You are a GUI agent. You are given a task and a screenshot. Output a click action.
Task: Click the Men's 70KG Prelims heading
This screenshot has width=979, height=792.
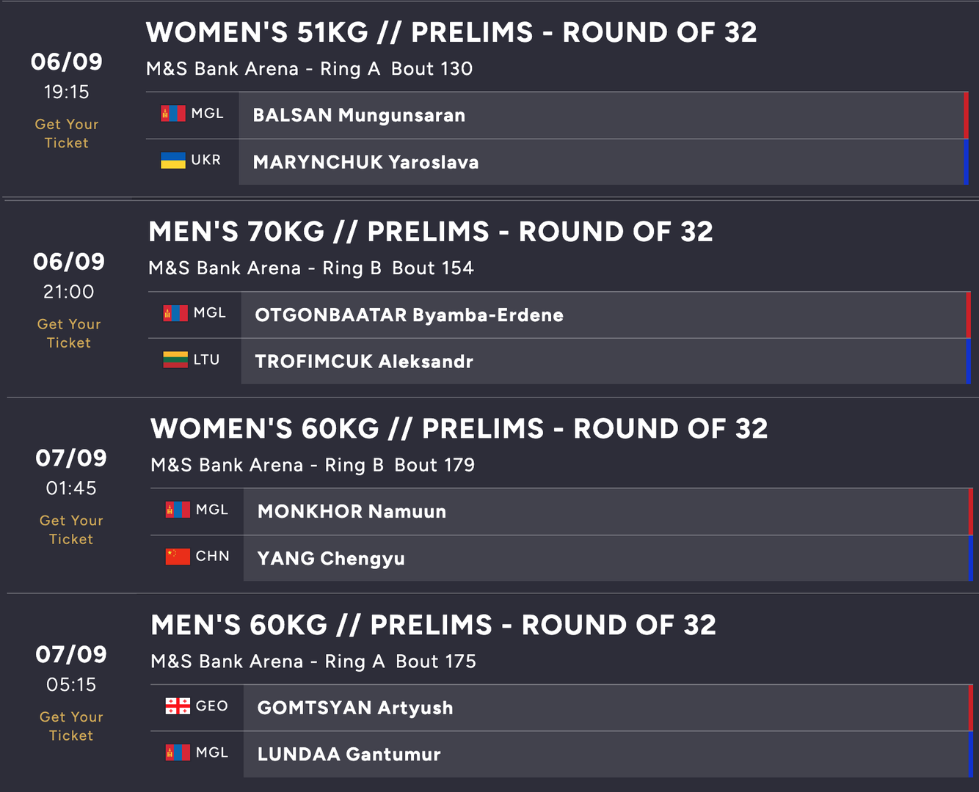click(x=431, y=232)
